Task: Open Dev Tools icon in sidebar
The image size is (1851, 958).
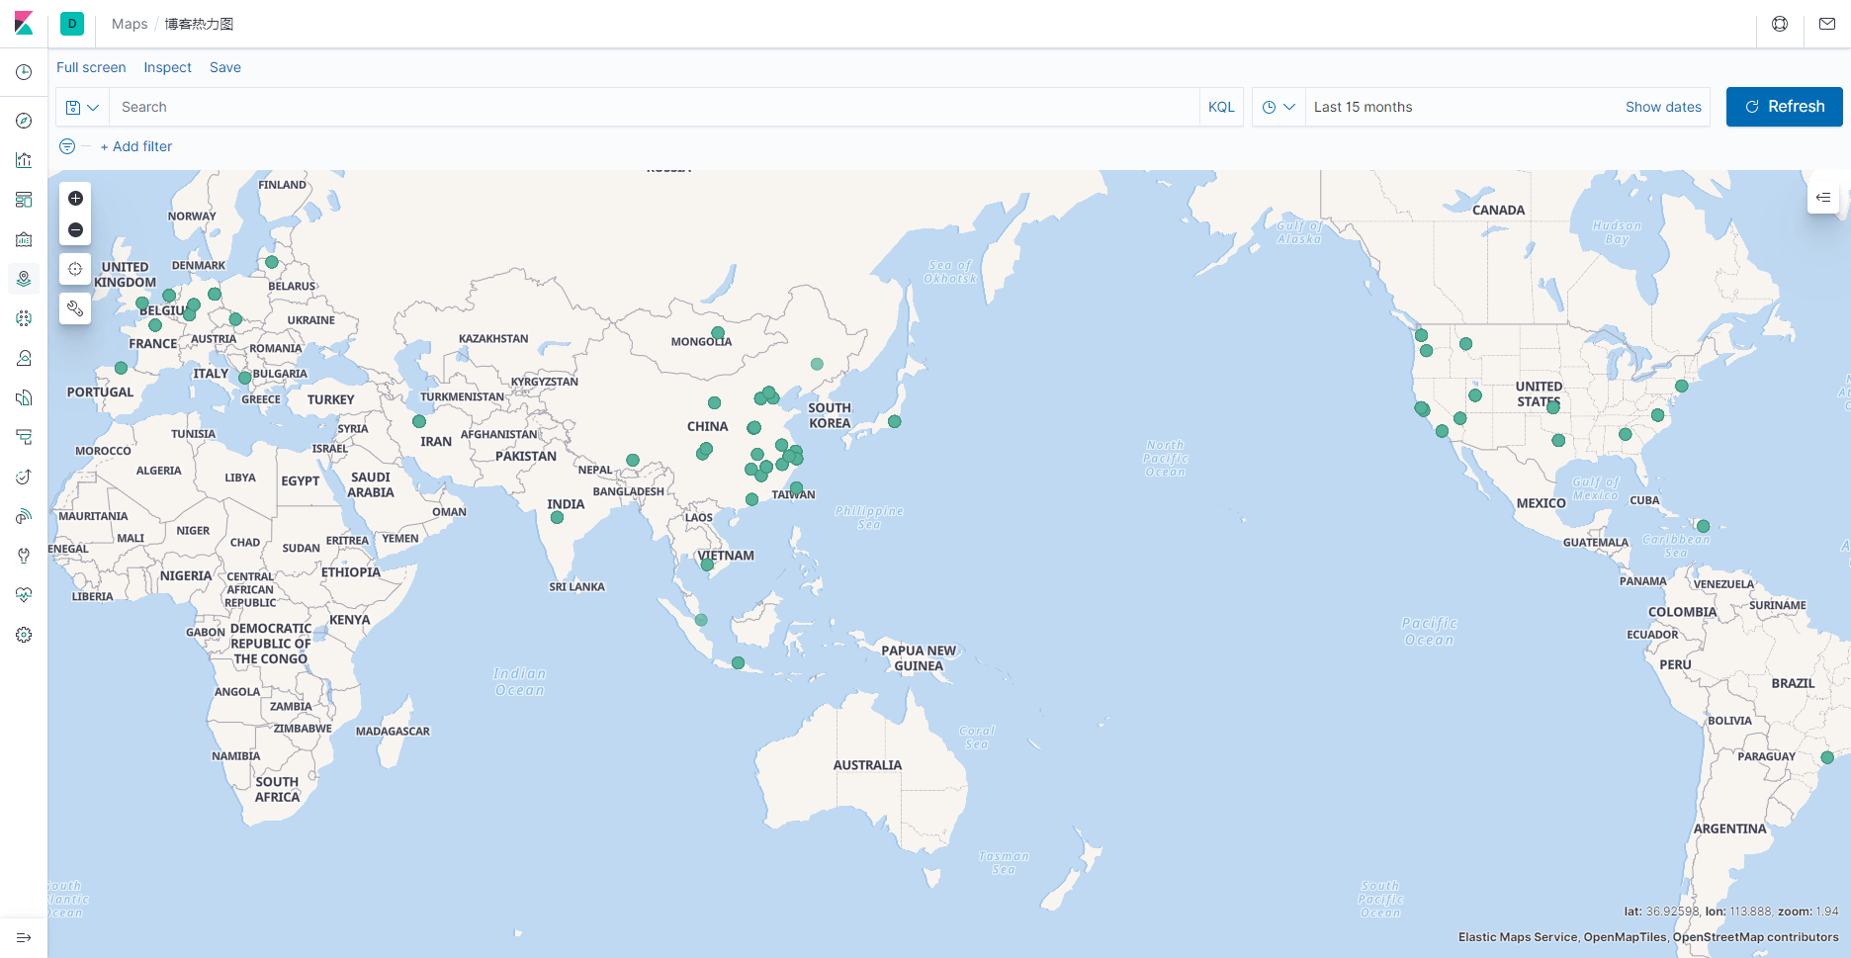Action: pos(24,556)
